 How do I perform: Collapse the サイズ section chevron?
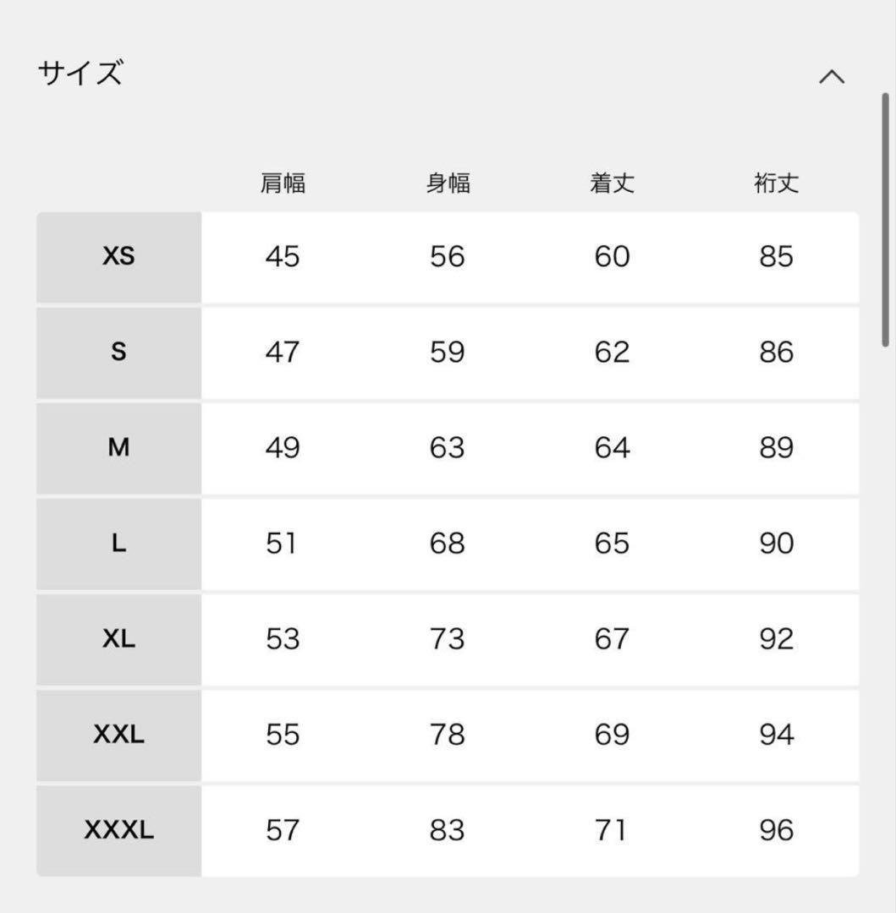pyautogui.click(x=833, y=76)
